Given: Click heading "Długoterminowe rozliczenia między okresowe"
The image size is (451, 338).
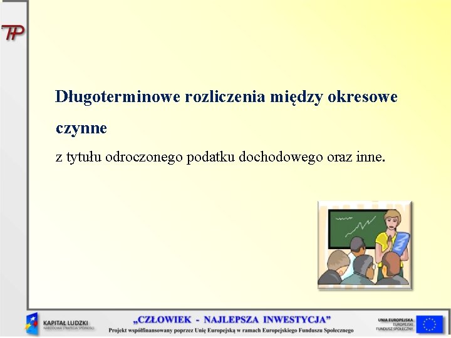Looking at the screenshot, I should coord(226,97).
